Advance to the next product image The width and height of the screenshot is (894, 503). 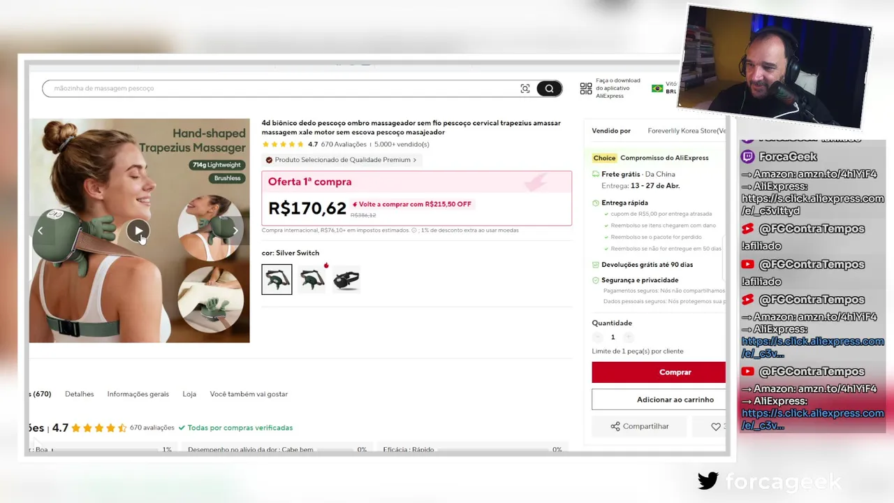[235, 231]
